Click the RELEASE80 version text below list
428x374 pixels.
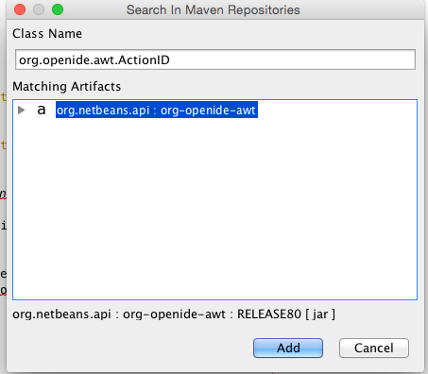point(269,314)
